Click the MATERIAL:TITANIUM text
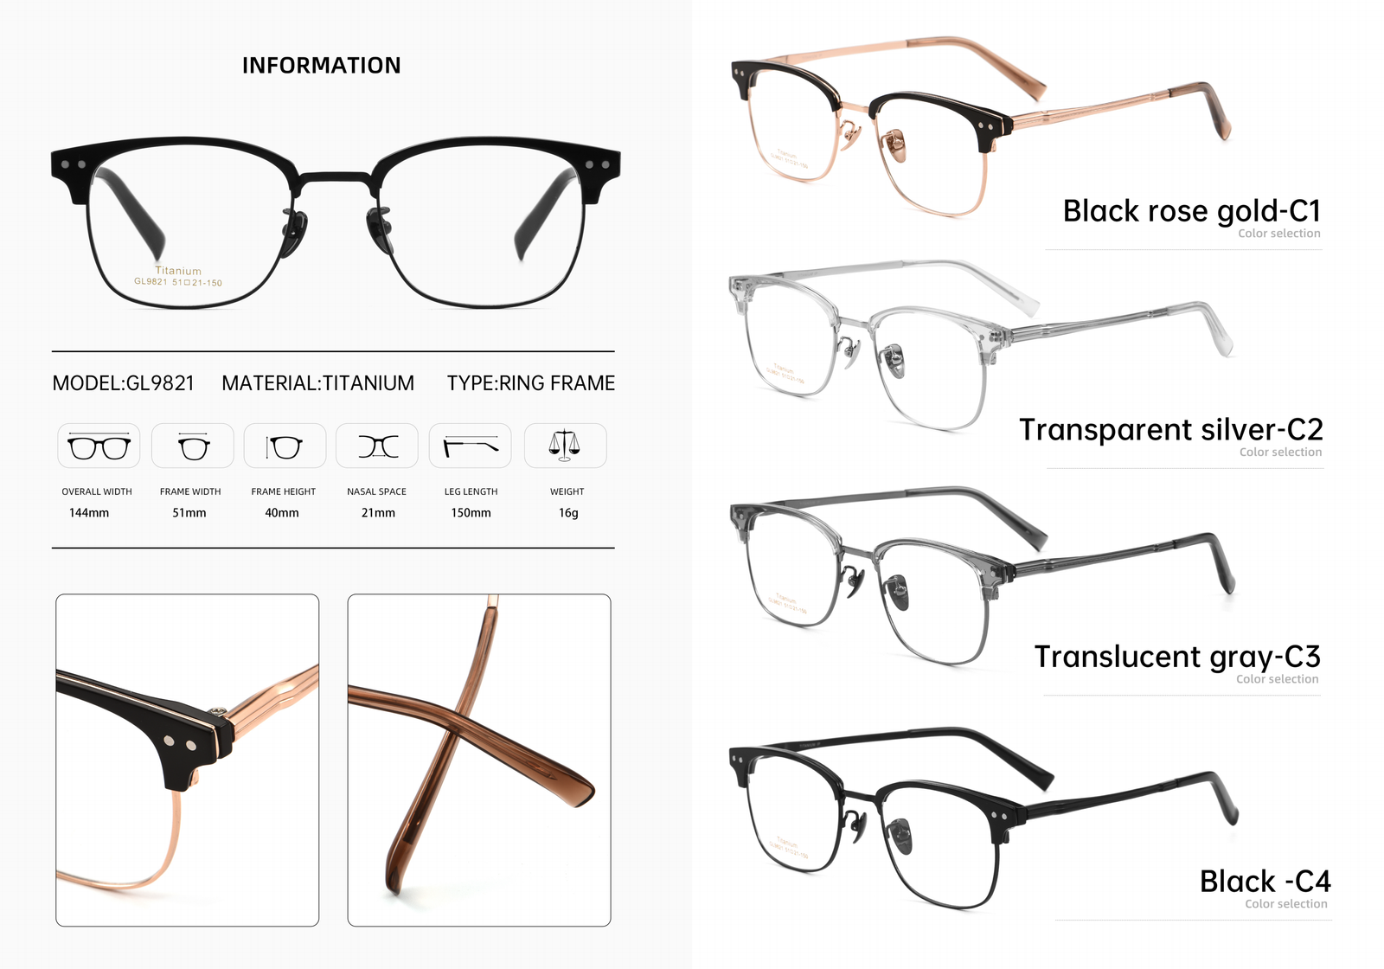This screenshot has width=1384, height=969. [317, 383]
